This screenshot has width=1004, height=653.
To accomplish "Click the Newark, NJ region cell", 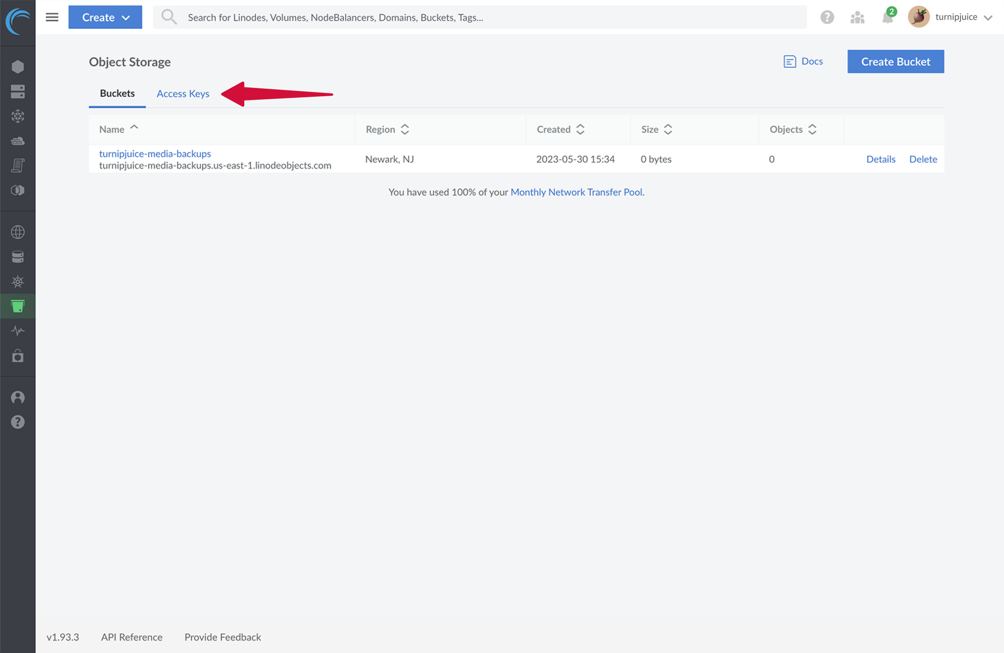I will pyautogui.click(x=389, y=159).
